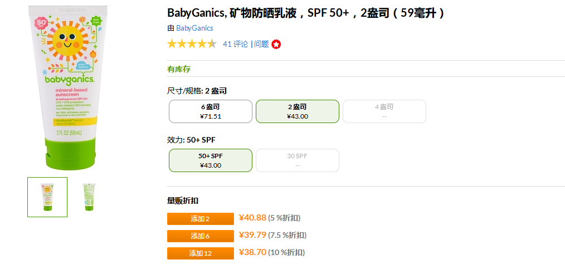This screenshot has height=264, width=565.
Task: Click the red star badge icon
Action: 276,44
